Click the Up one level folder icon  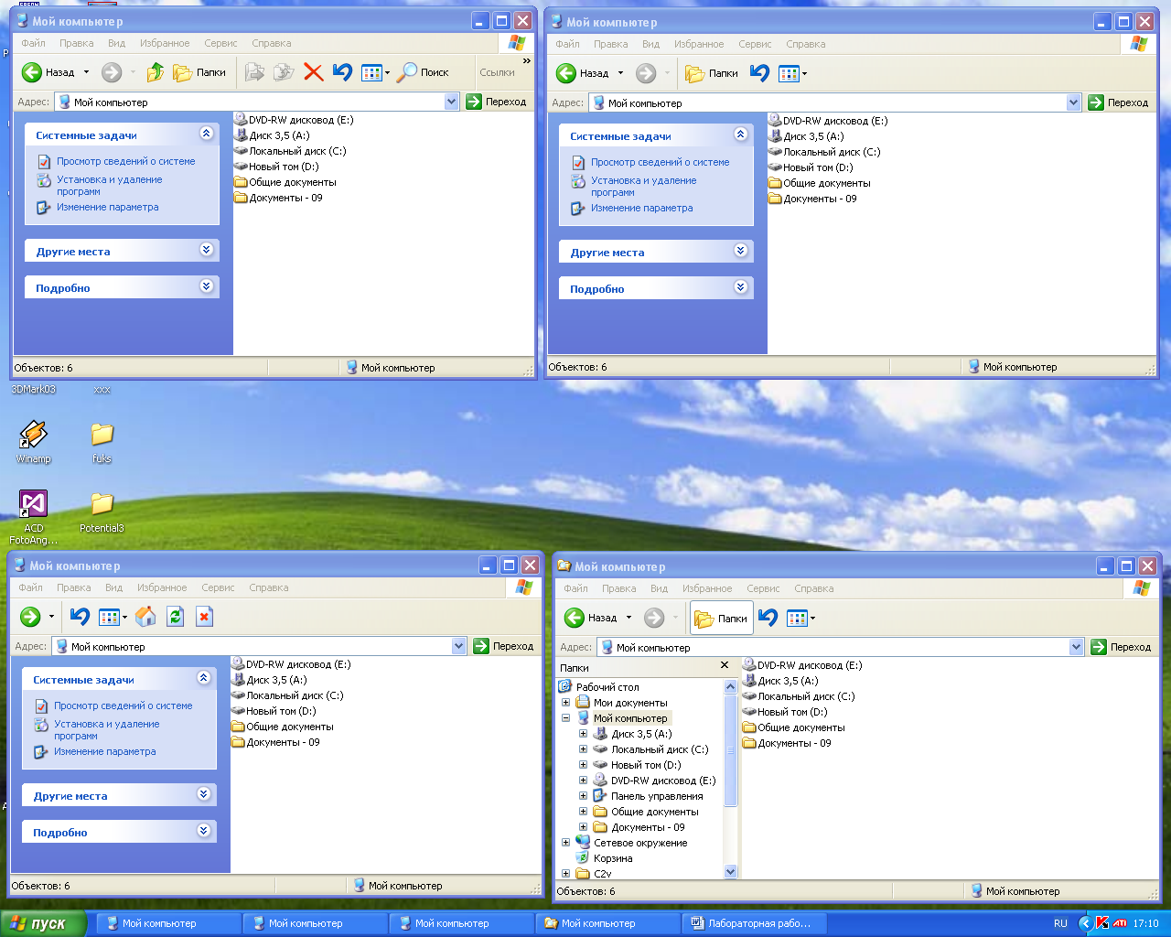156,72
